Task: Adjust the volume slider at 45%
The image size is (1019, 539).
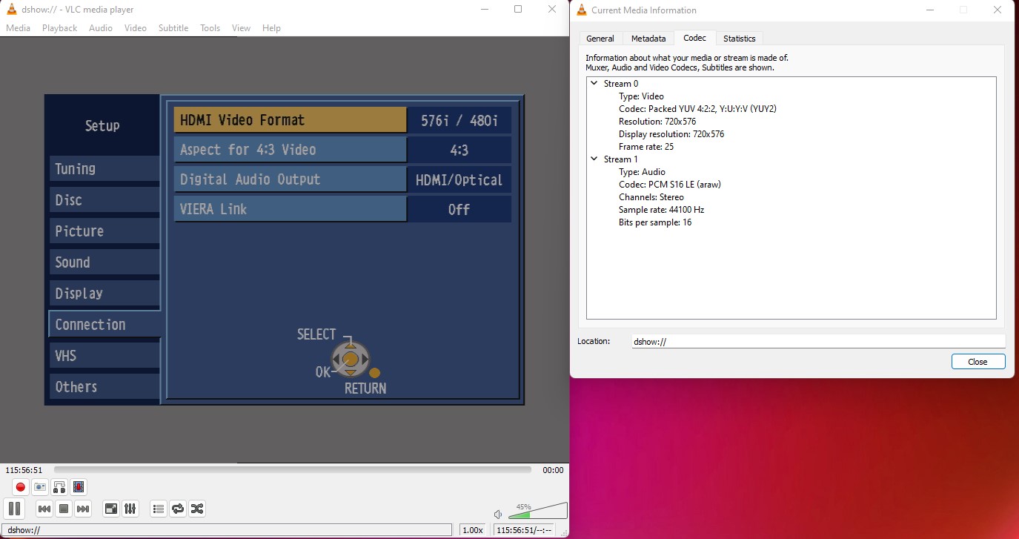Action: (x=538, y=511)
